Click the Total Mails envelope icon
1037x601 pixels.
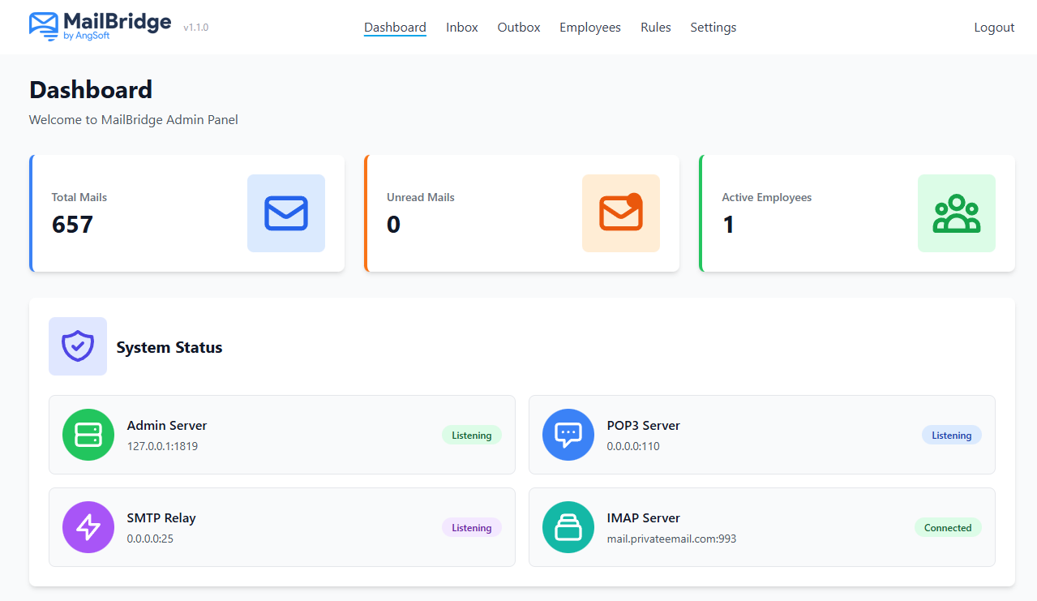285,213
